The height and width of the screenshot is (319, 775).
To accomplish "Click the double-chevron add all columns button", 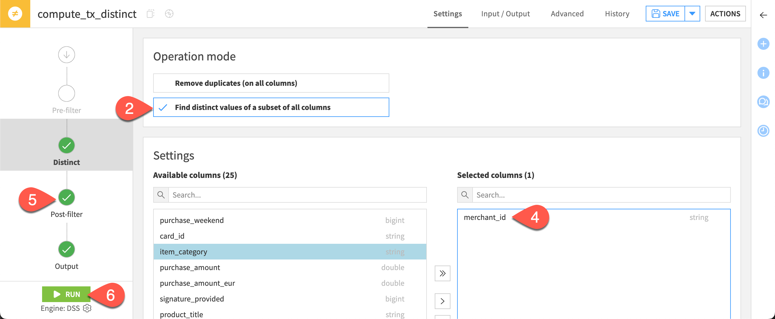I will (x=443, y=273).
